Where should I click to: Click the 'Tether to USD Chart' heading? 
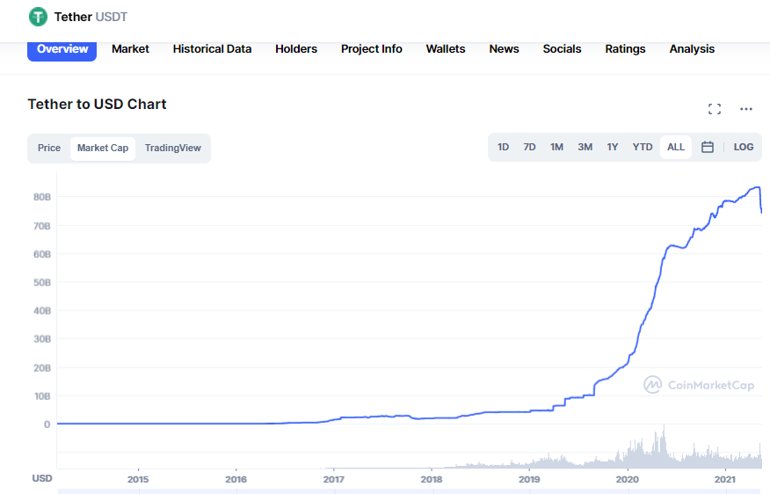[98, 104]
